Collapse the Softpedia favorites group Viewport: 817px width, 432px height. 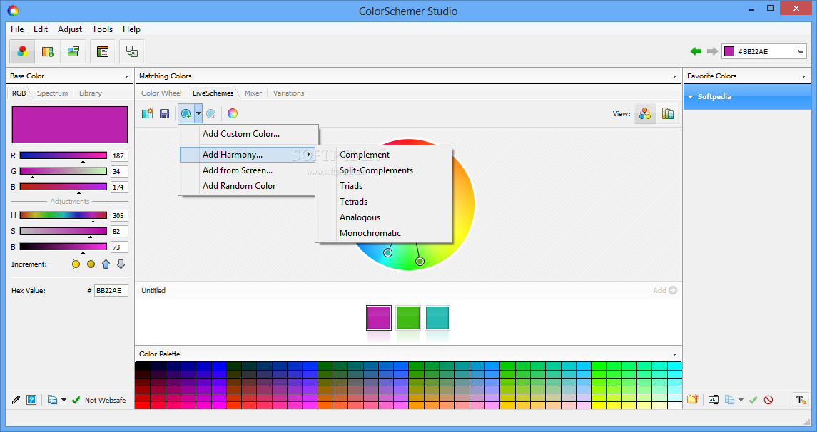691,97
